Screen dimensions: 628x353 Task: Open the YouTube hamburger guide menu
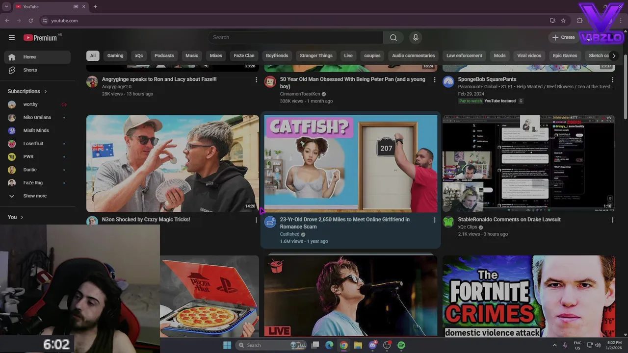click(12, 37)
